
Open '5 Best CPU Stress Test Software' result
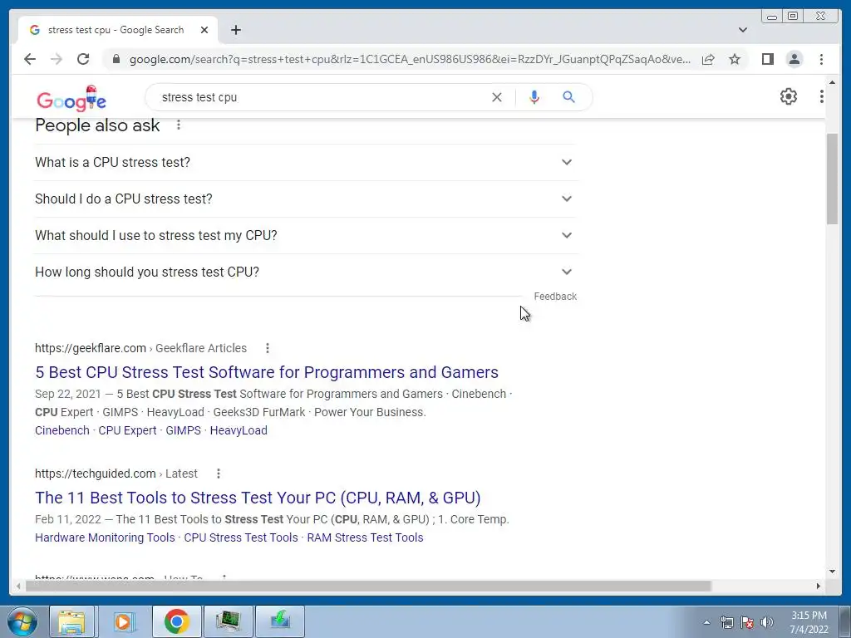click(267, 372)
